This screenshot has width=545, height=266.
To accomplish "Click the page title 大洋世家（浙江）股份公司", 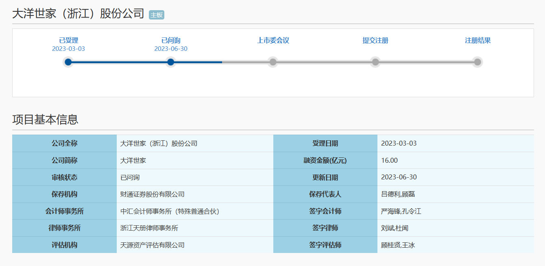I will click(x=78, y=13).
